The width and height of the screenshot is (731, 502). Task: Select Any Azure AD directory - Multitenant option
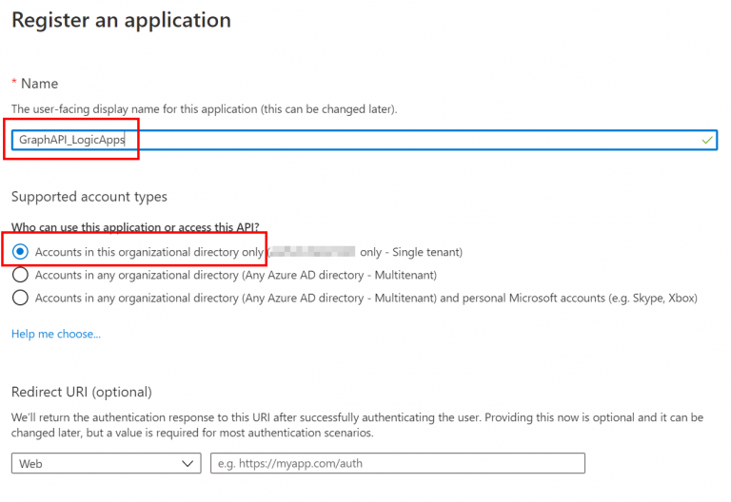(x=20, y=275)
